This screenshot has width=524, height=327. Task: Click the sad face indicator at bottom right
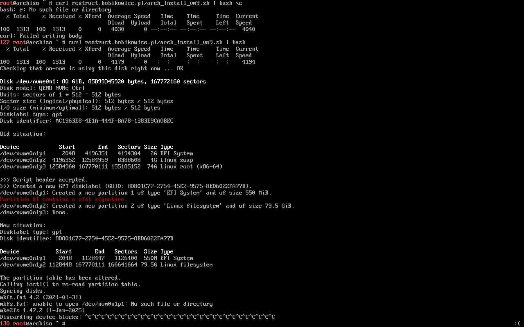coord(517,323)
